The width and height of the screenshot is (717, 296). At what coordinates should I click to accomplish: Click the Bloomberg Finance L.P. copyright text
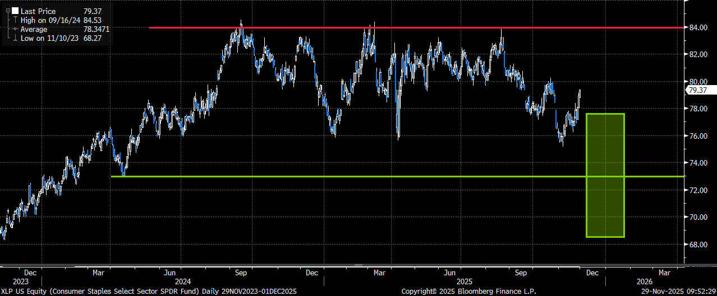468,292
